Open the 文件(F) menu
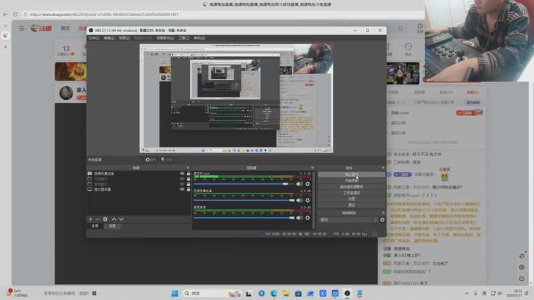 tap(93, 38)
